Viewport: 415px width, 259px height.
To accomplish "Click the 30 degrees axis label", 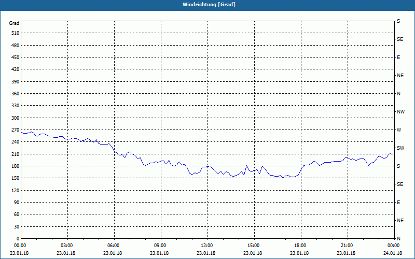I will coord(17,227).
